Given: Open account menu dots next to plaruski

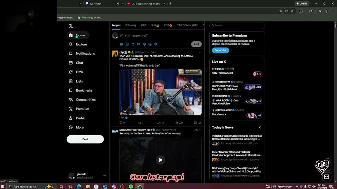Looking at the screenshot, I should [105, 176].
